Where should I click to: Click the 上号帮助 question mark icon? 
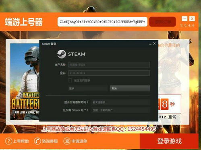(x=8, y=141)
